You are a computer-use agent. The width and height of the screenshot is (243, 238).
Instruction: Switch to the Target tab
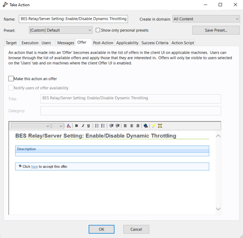[11, 43]
